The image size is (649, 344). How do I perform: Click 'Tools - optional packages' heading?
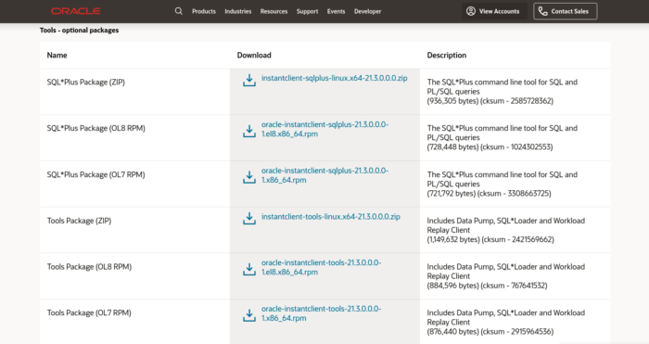coord(79,31)
